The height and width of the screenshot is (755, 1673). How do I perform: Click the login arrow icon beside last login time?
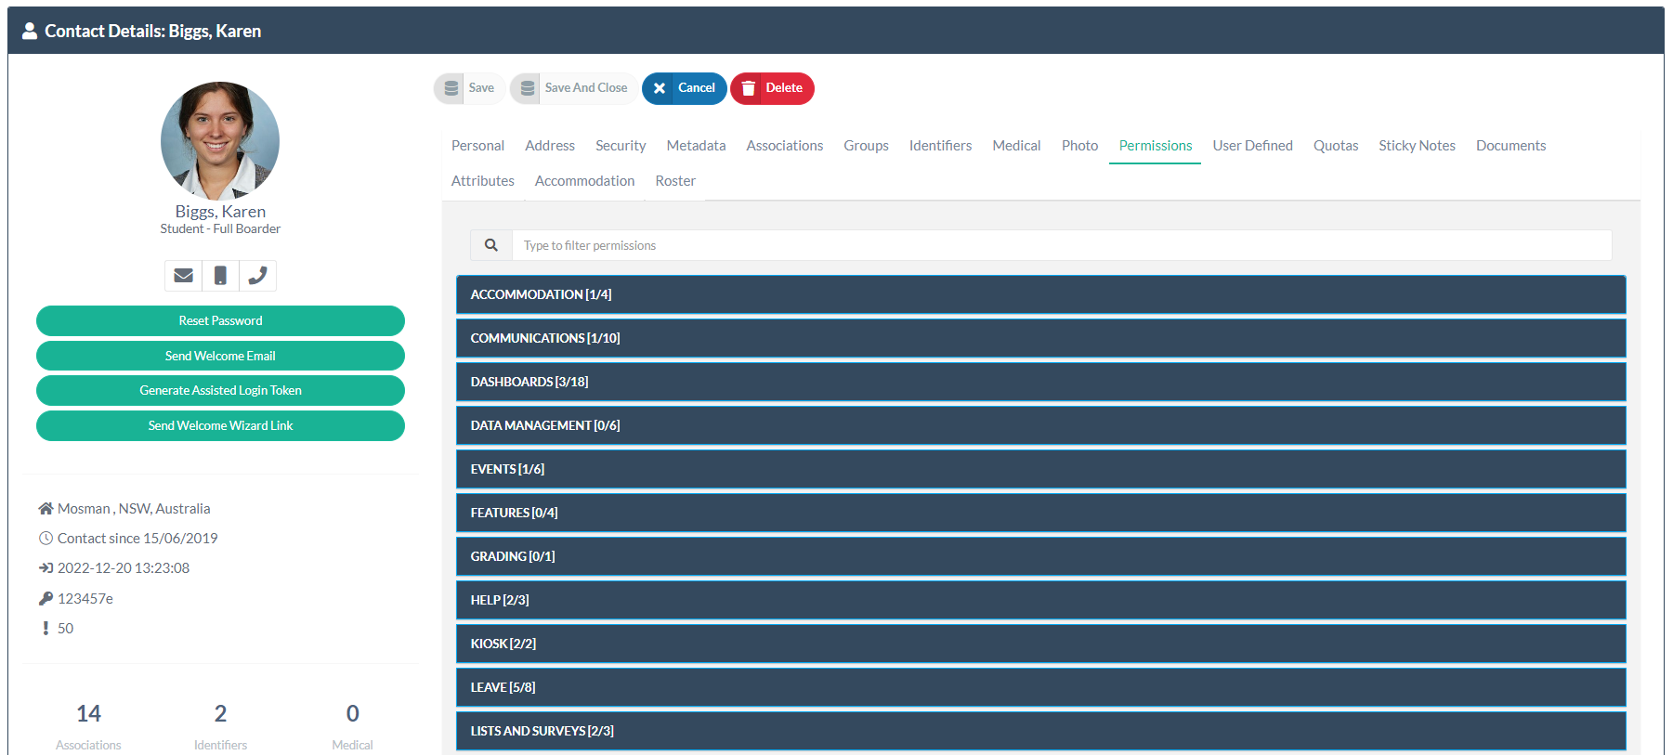(x=46, y=568)
